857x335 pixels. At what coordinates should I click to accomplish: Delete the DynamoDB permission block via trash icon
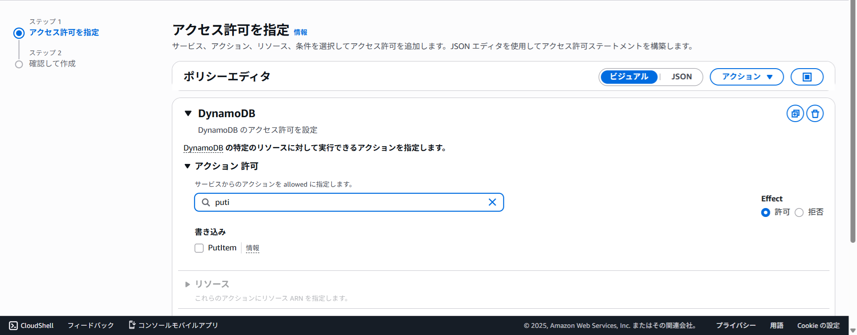tap(815, 114)
